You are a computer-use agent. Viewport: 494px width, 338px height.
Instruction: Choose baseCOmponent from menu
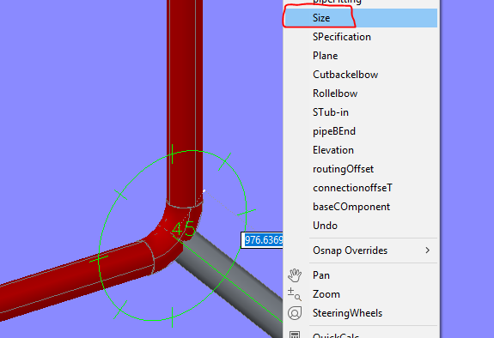point(360,207)
